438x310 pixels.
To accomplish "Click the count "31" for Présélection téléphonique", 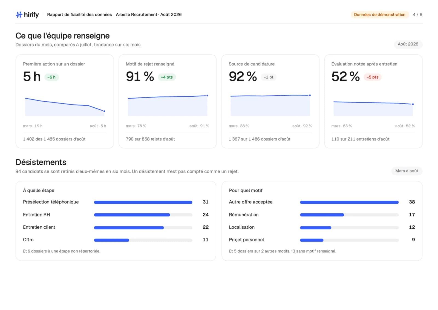I will pyautogui.click(x=206, y=202).
